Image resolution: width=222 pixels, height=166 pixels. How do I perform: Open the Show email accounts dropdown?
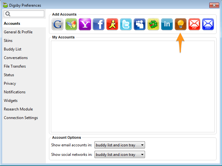[x=120, y=145]
